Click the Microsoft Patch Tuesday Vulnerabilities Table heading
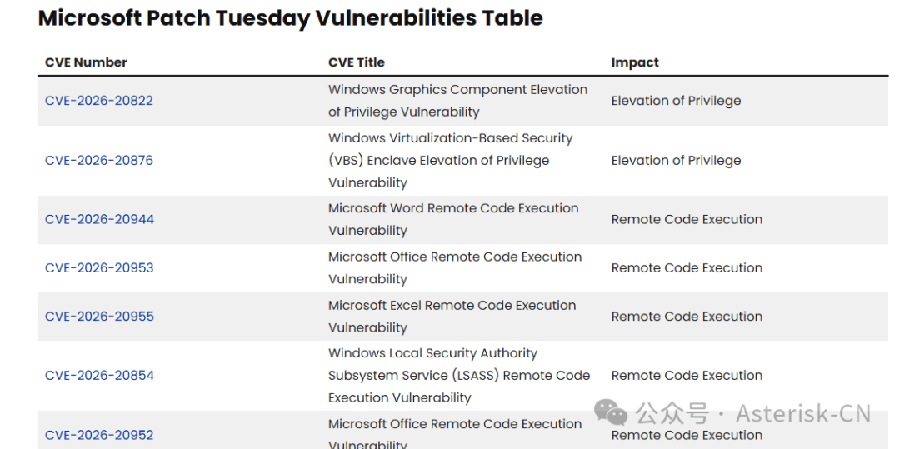The height and width of the screenshot is (449, 900). pos(291,18)
